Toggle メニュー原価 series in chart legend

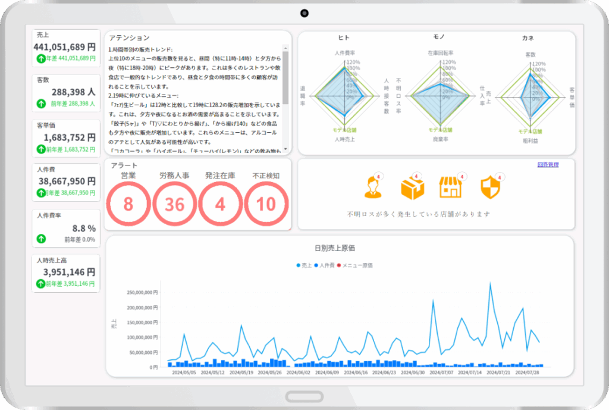pyautogui.click(x=355, y=265)
